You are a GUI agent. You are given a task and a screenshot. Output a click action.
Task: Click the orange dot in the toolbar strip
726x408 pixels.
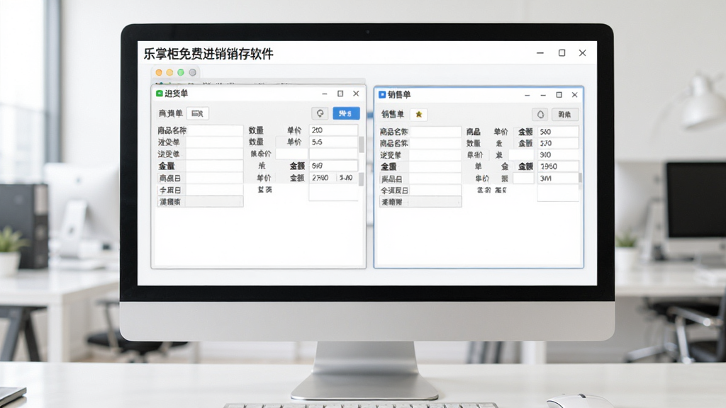[x=159, y=73]
